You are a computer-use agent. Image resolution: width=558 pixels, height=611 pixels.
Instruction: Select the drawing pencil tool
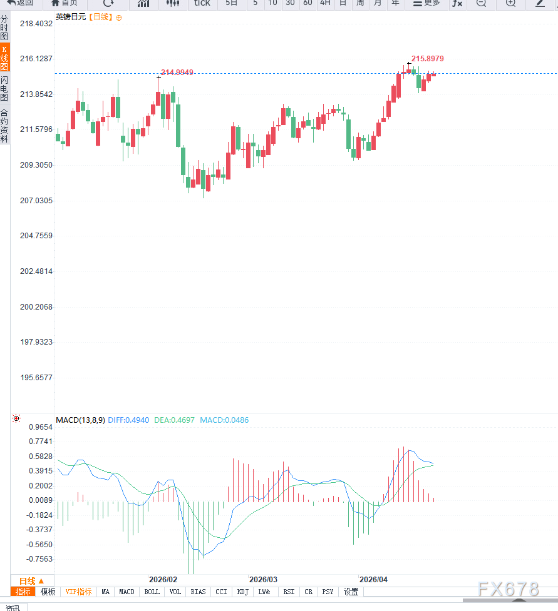540,3
